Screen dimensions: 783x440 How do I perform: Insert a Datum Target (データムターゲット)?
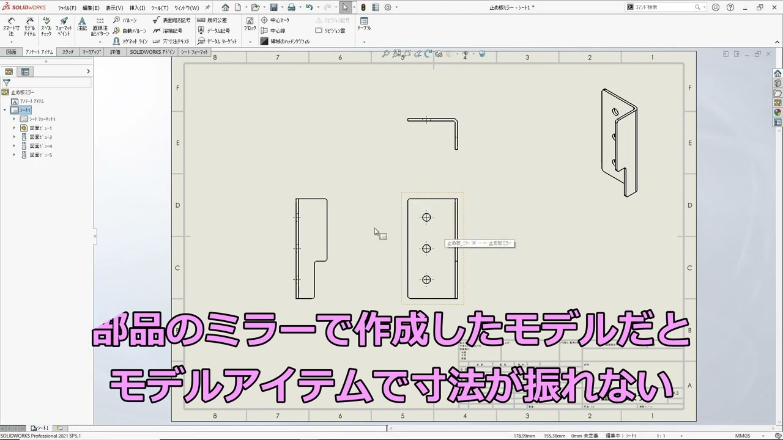coord(217,41)
